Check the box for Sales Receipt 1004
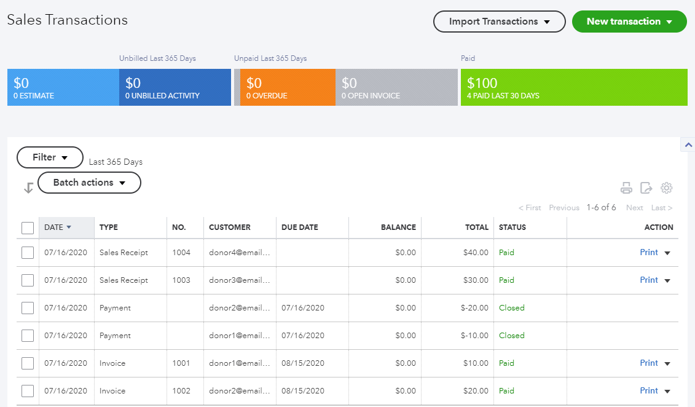 click(28, 253)
